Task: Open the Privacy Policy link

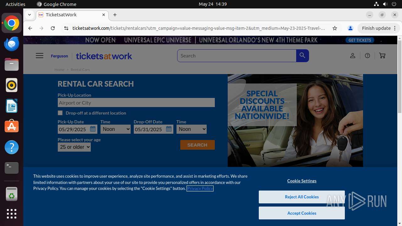Action: click(200, 188)
